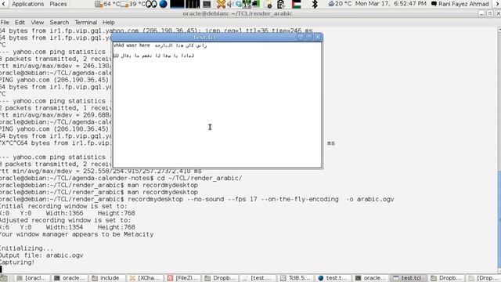Viewport: 501px width, 282px height.
Task: Click the Palestinian flag keyboard layout indicator
Action: tap(297, 4)
